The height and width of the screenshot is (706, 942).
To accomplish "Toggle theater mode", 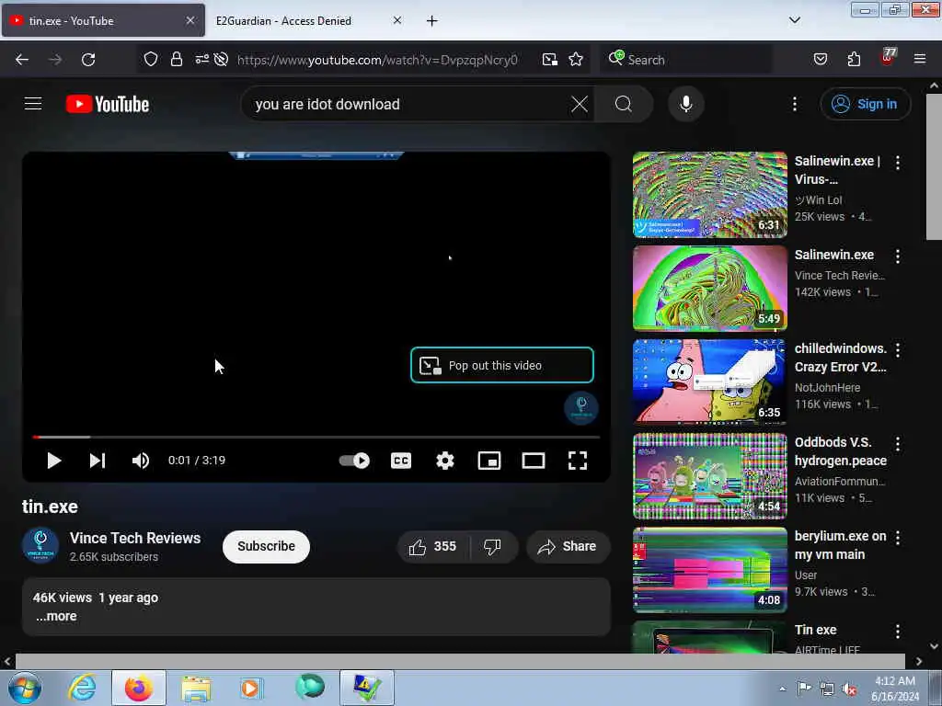I will 534,461.
